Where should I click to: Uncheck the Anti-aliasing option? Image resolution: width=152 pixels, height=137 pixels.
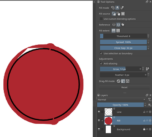[101, 63]
